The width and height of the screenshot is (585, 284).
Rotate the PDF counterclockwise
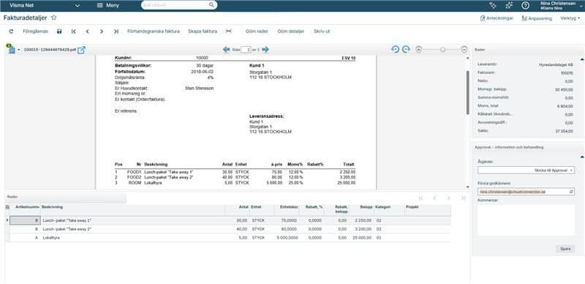(x=395, y=49)
